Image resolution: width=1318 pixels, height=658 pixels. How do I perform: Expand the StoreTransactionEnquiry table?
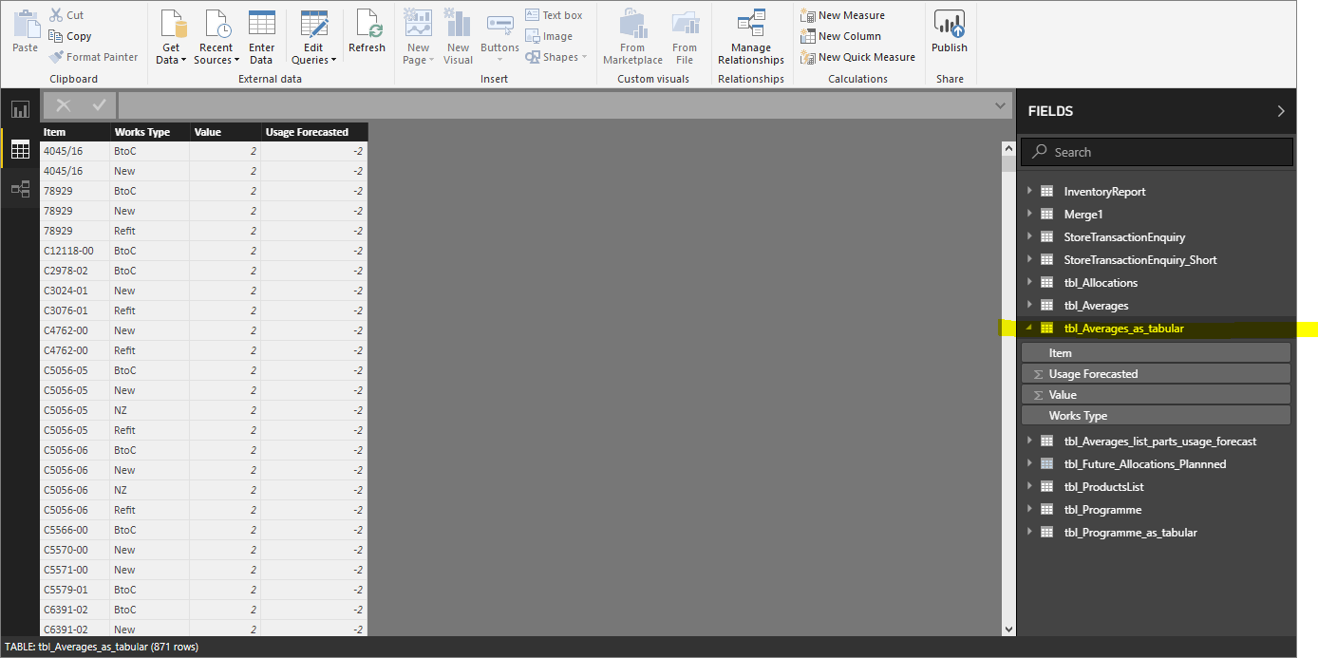coord(1029,236)
